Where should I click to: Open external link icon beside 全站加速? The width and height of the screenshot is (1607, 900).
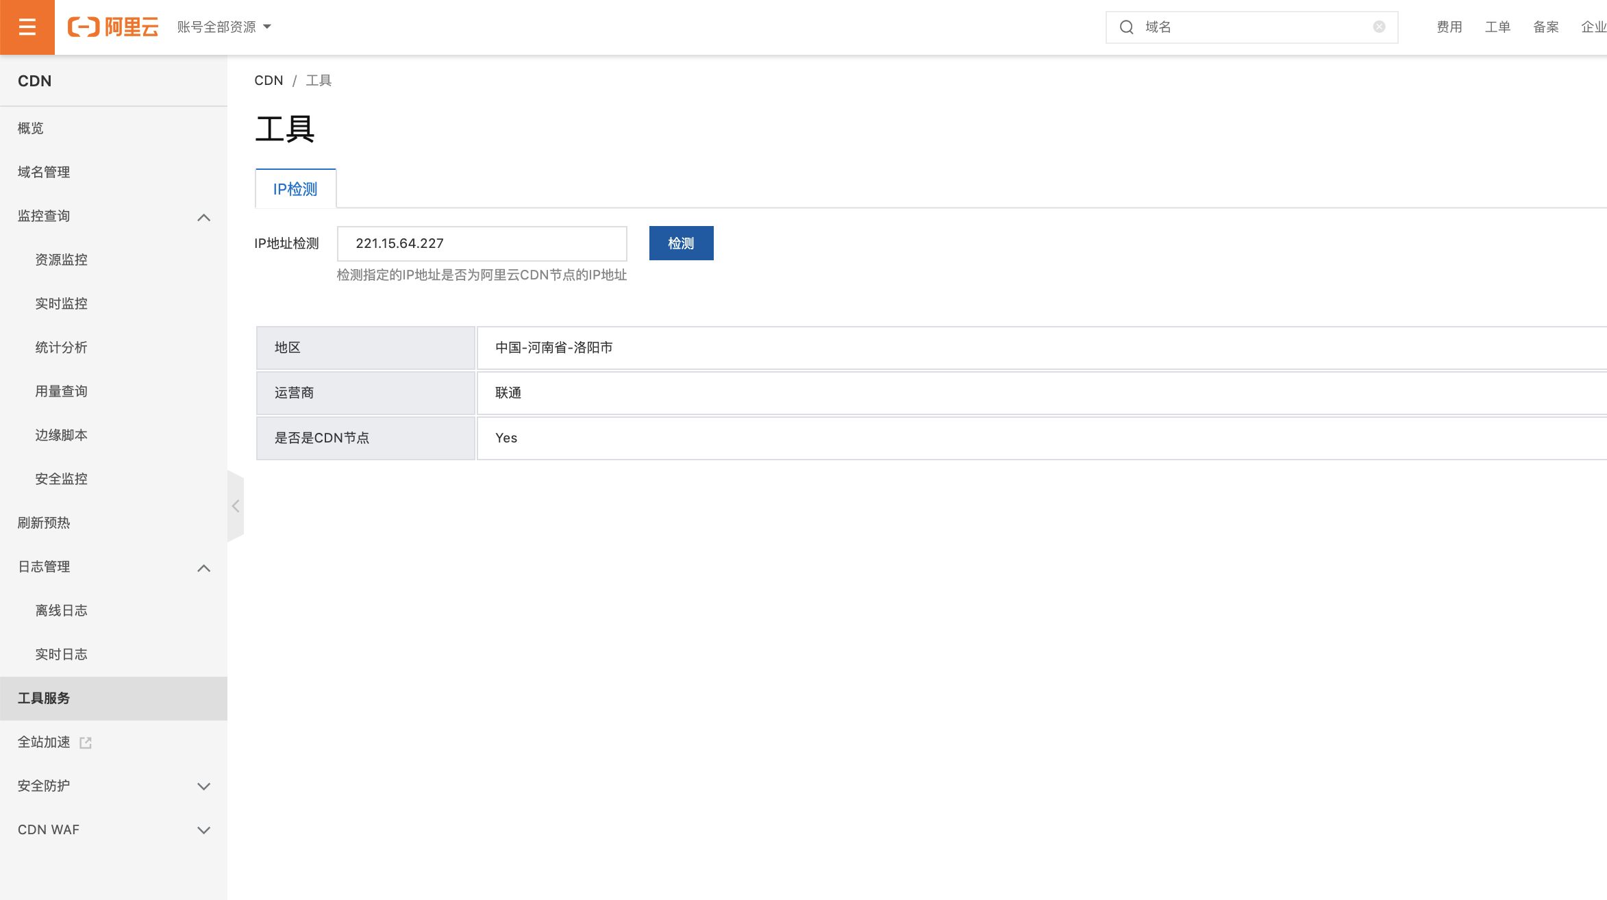tap(86, 742)
